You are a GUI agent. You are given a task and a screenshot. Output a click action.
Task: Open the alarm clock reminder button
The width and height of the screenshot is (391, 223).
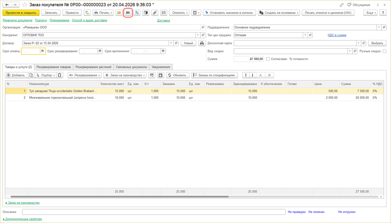(196, 13)
